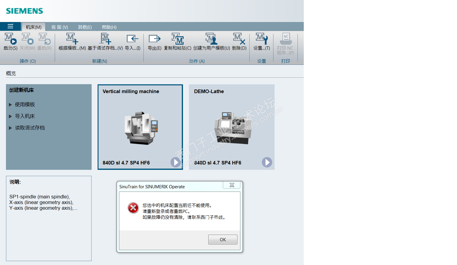The height and width of the screenshot is (265, 457).
Task: Select the DEMO-Lathe machine card
Action: coord(232,127)
